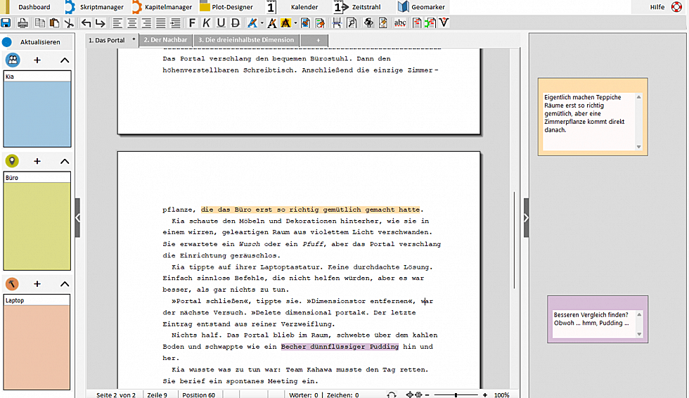Collapse the characters panel with Kia
The height and width of the screenshot is (398, 689).
click(65, 60)
